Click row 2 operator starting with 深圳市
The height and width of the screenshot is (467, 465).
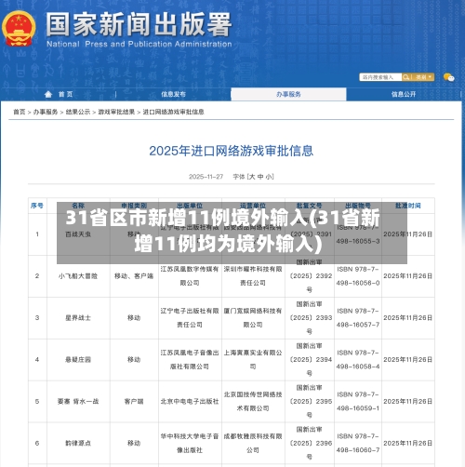[253, 276]
